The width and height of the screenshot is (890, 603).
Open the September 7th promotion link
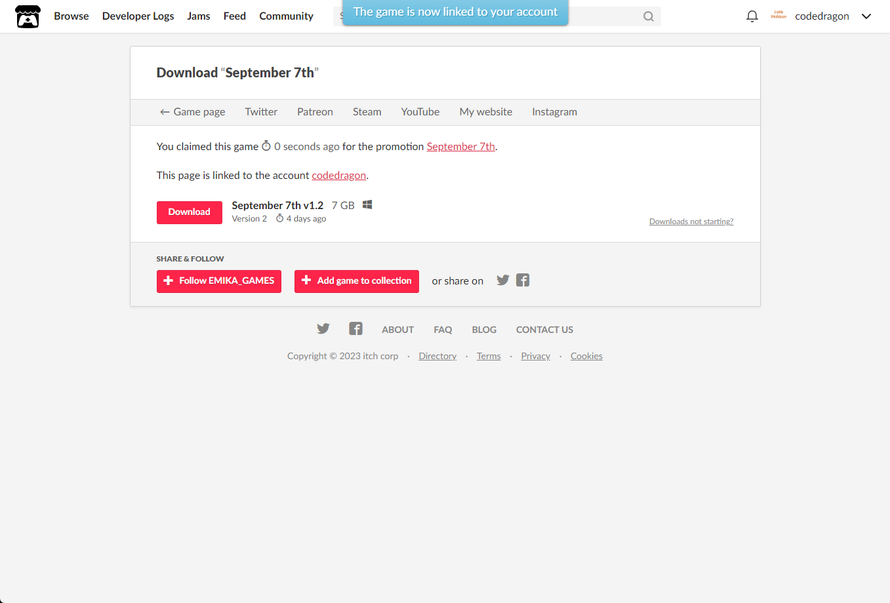point(461,147)
